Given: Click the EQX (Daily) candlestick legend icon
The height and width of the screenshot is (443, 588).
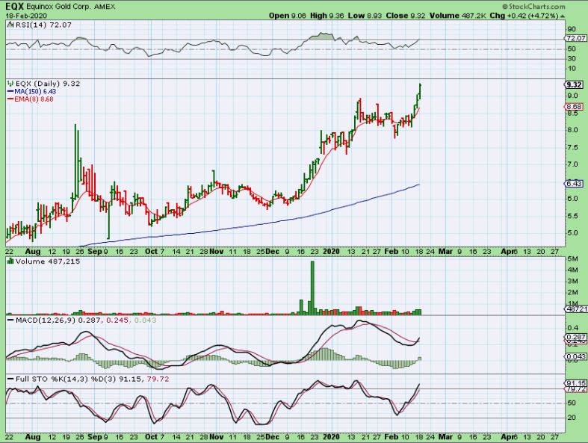Looking at the screenshot, I should pos(10,84).
